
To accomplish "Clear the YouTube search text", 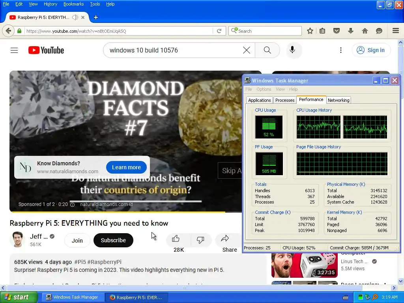I will (247, 50).
